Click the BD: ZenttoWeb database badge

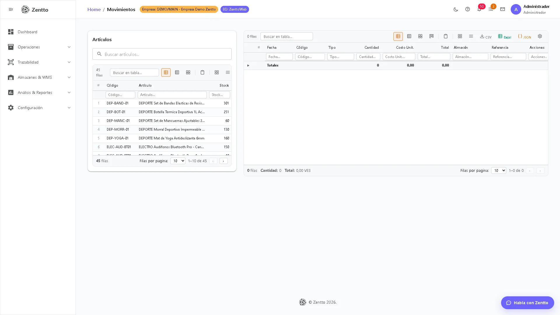(235, 9)
